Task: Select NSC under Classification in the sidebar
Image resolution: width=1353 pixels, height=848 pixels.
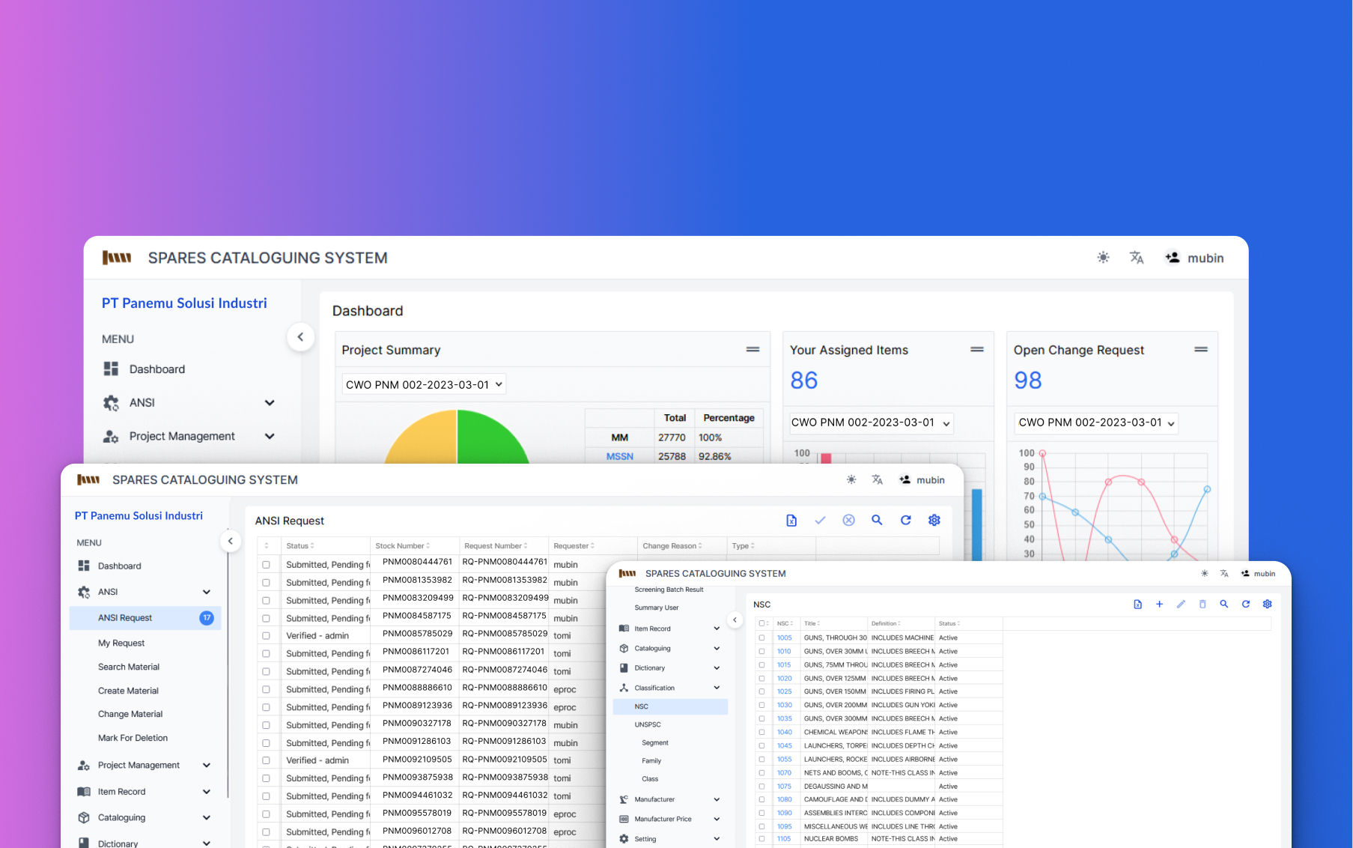Action: click(x=642, y=706)
